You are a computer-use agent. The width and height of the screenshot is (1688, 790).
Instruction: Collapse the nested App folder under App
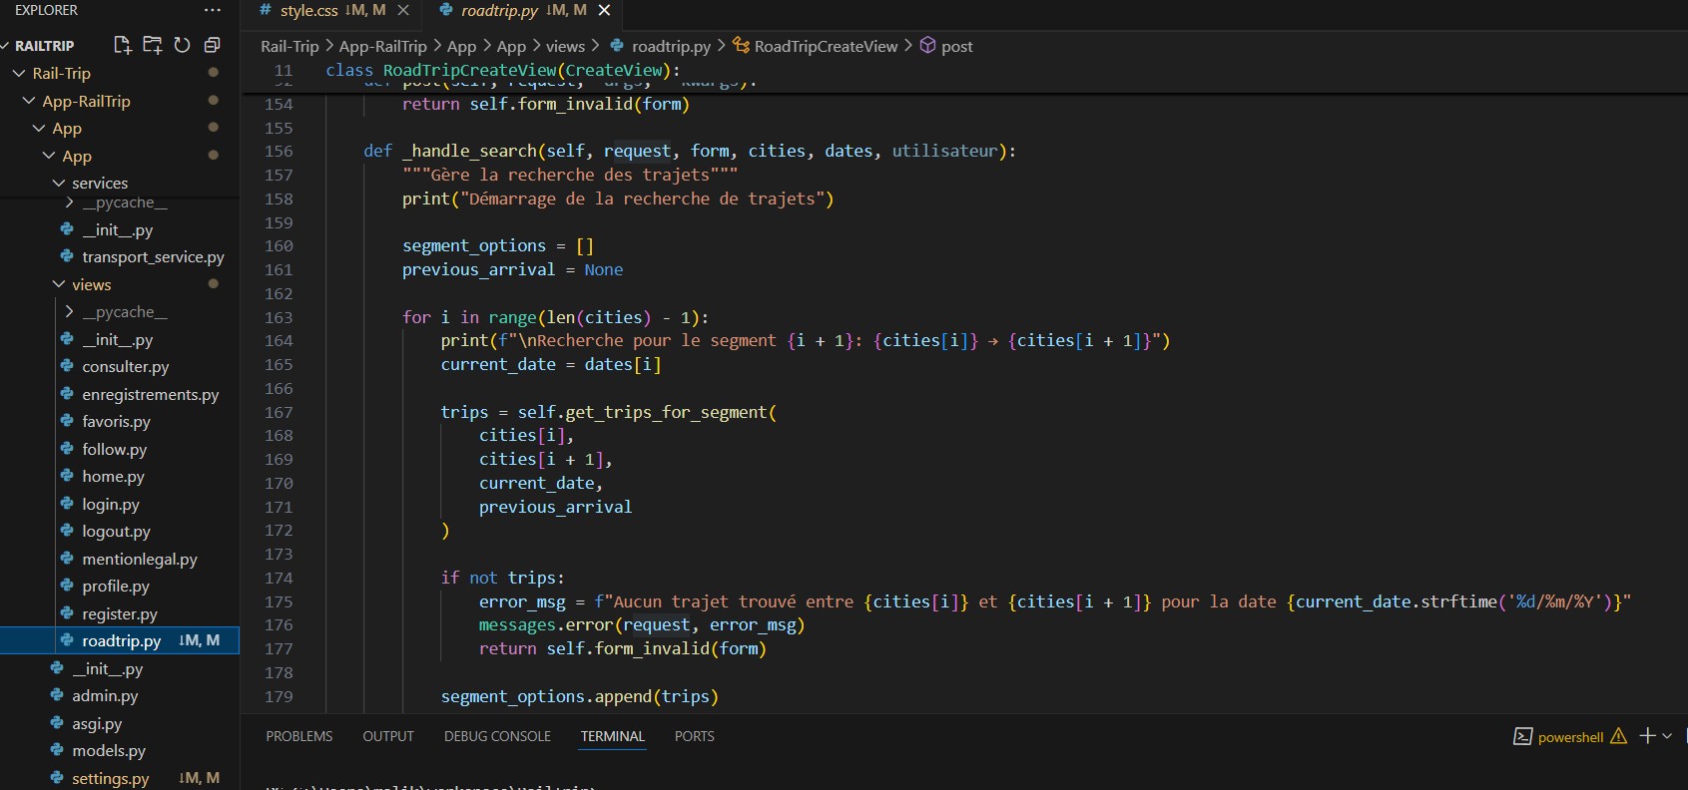[x=48, y=156]
